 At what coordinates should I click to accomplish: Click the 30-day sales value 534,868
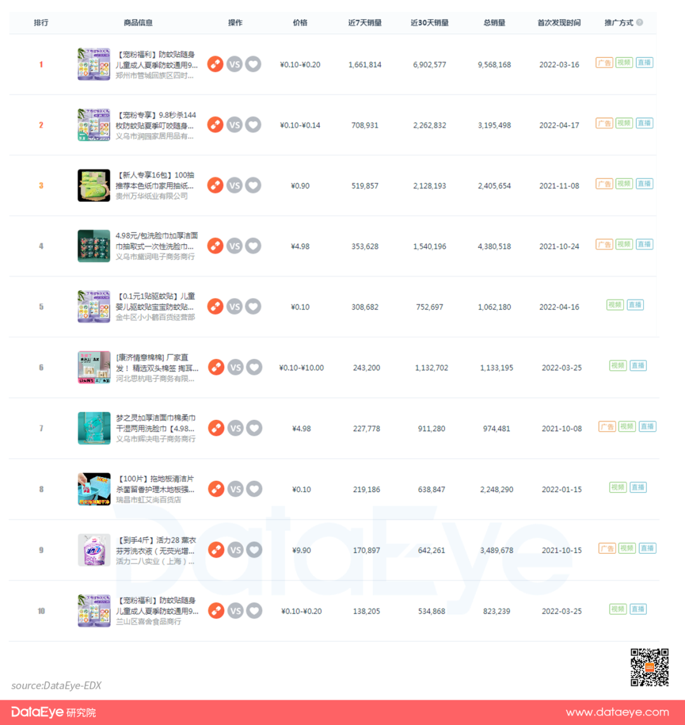click(431, 611)
